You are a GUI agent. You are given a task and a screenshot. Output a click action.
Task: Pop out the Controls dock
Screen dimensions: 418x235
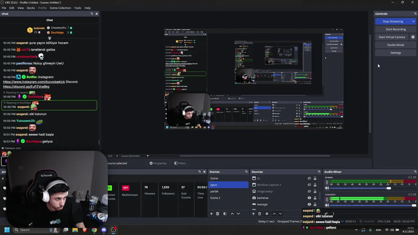[415, 14]
